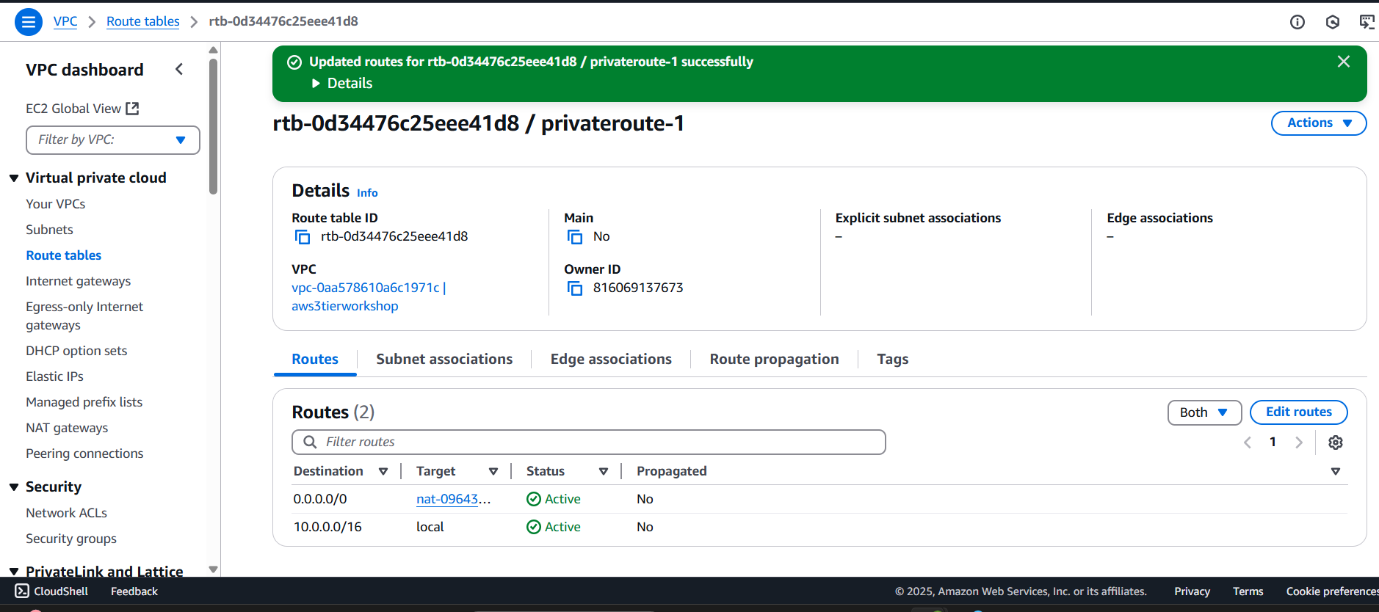Open CloudShell terminal icon

pos(22,591)
